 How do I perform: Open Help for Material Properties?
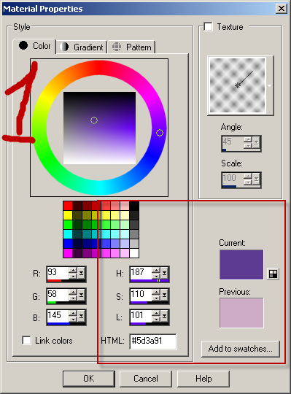(203, 379)
